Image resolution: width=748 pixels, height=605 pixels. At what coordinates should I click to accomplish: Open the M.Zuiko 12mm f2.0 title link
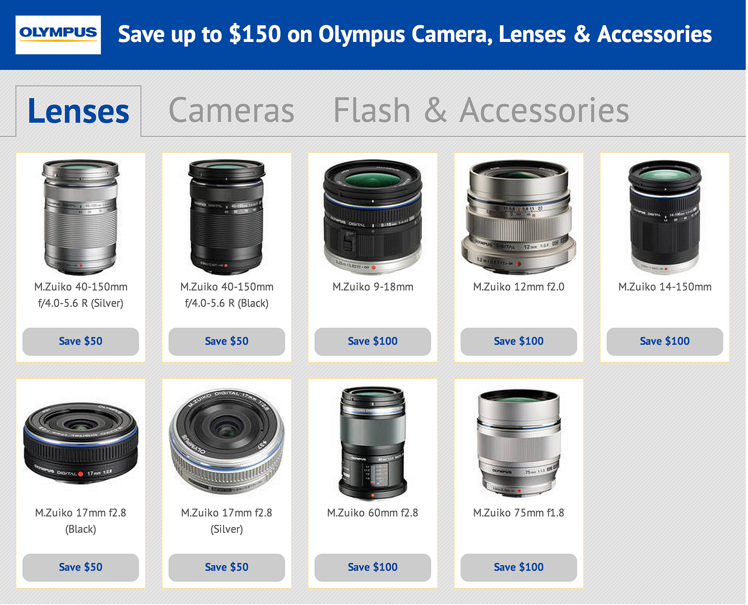(519, 287)
